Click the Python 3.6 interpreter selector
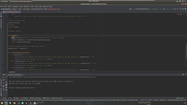 point(163,100)
